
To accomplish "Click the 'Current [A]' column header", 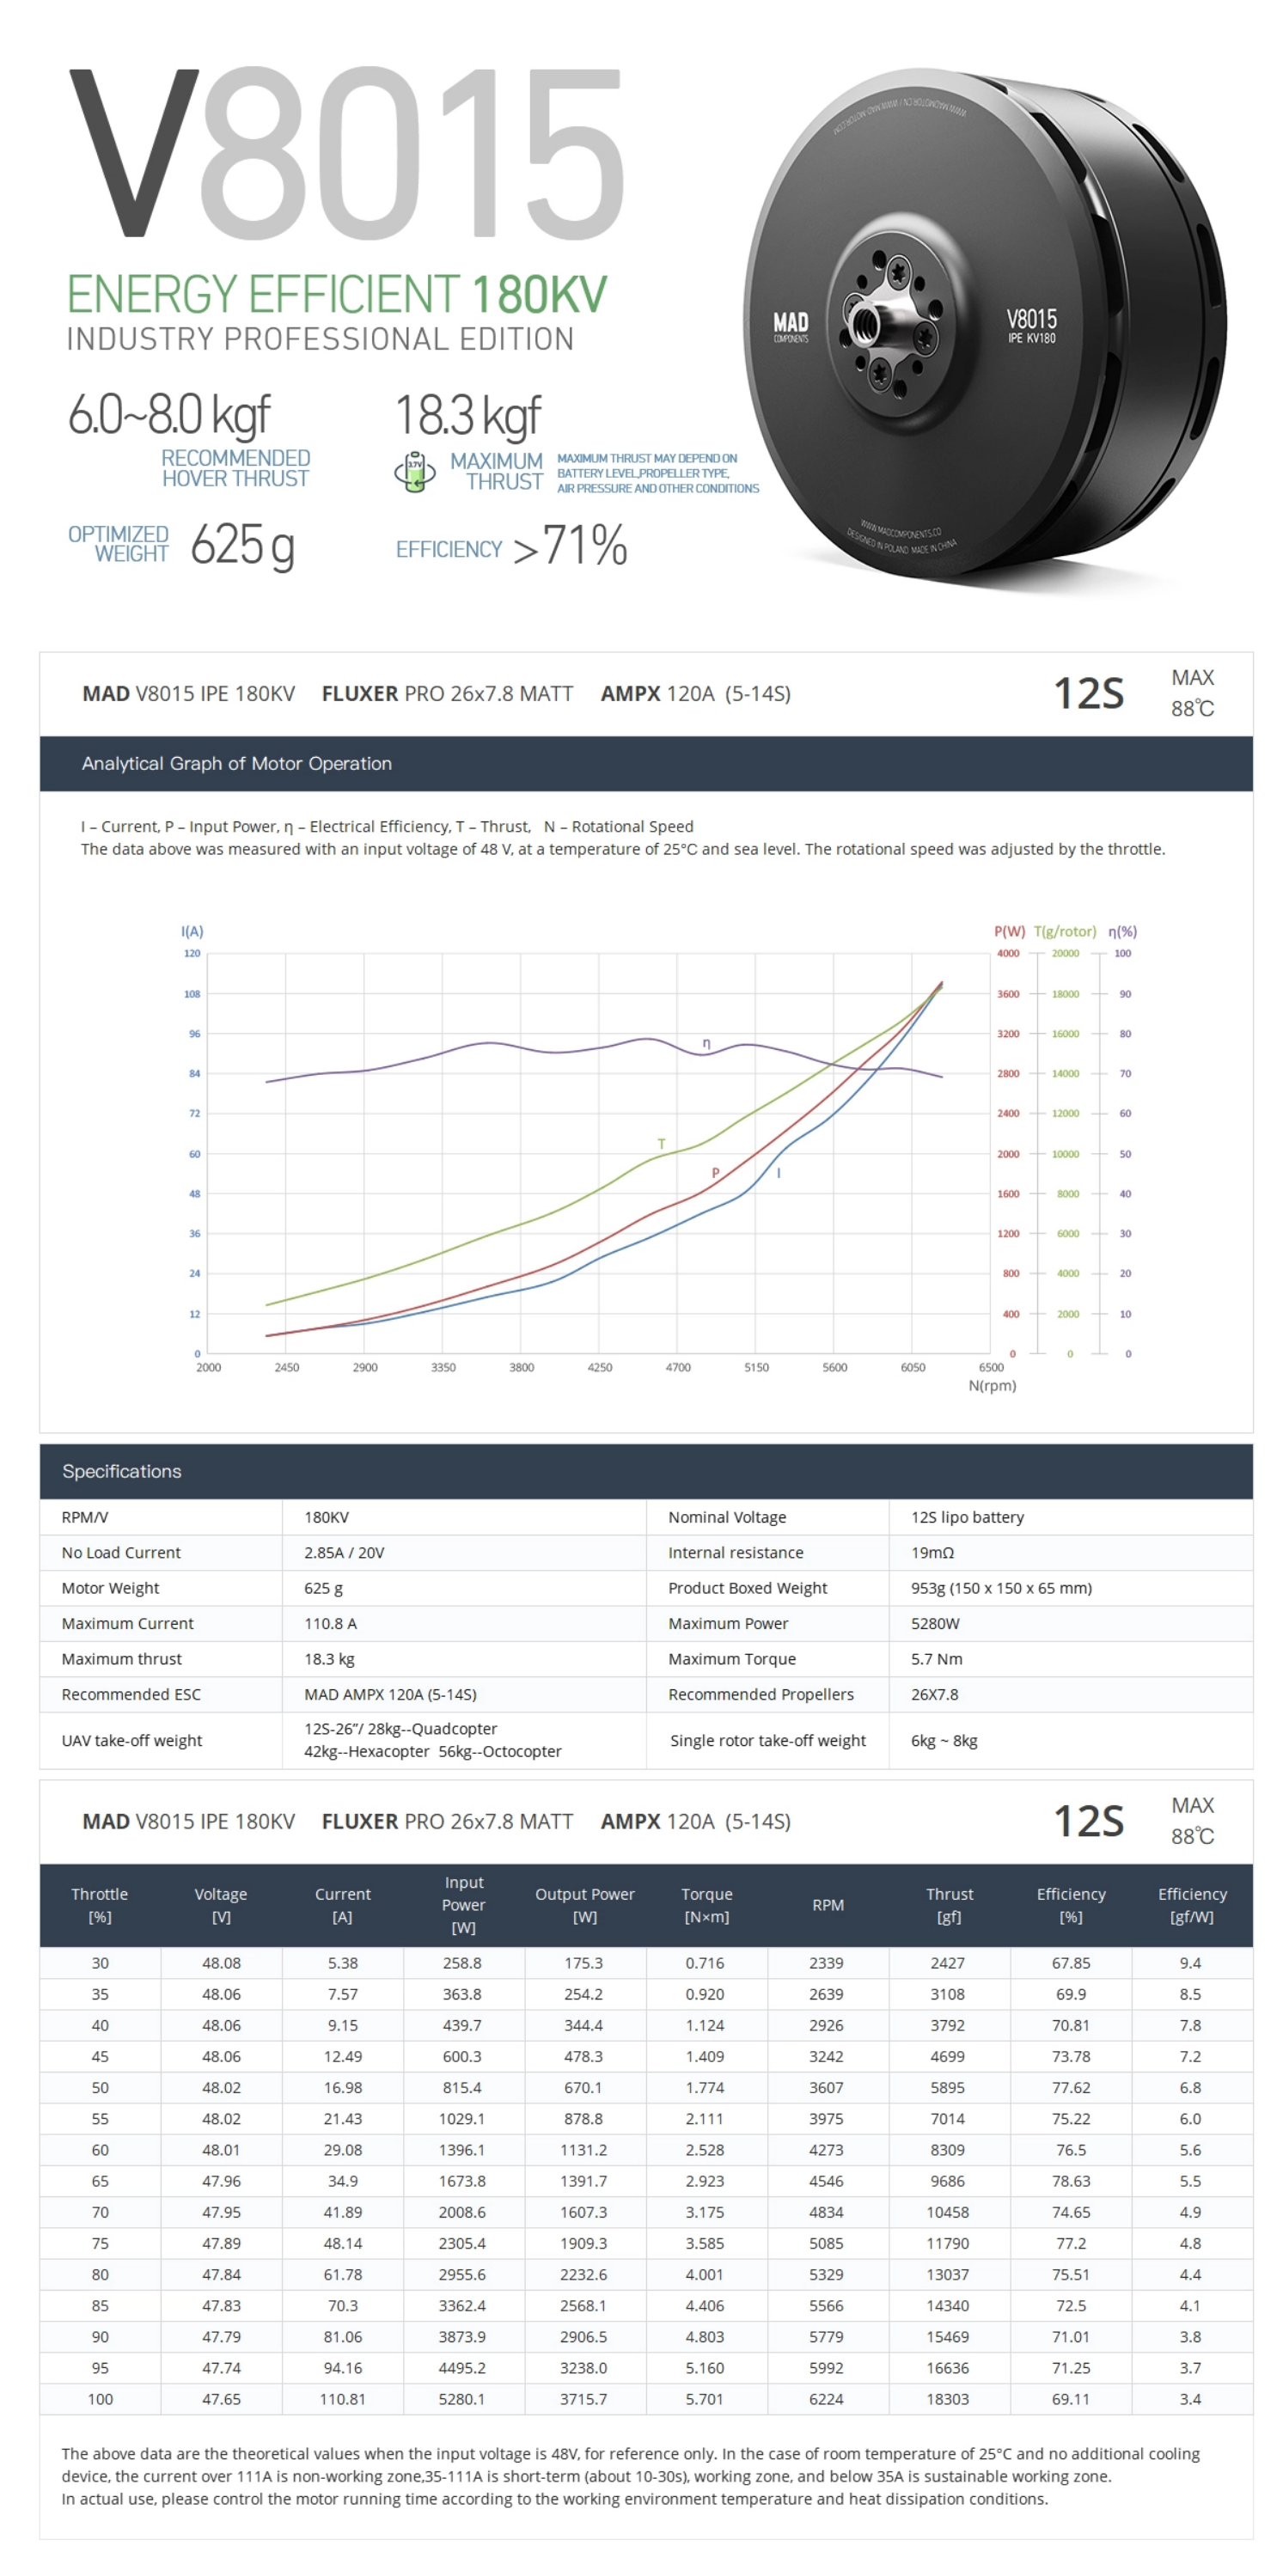I will click(342, 1905).
